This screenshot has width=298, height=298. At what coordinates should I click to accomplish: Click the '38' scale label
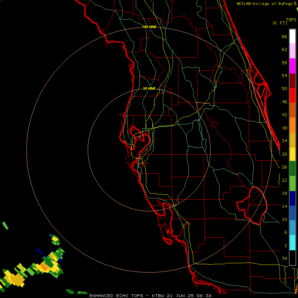[x=284, y=128]
